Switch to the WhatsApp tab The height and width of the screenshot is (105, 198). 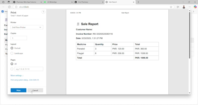pyautogui.click(x=52, y=2)
